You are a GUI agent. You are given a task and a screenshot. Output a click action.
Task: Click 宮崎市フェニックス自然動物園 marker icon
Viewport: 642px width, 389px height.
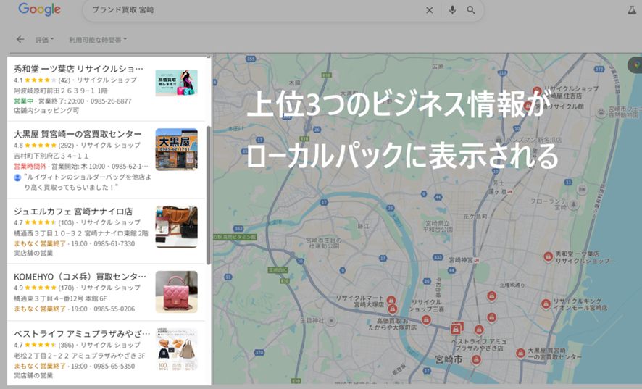[x=601, y=112]
